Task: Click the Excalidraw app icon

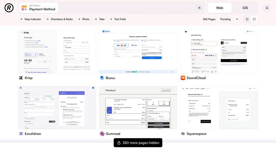Action: pyautogui.click(x=21, y=134)
